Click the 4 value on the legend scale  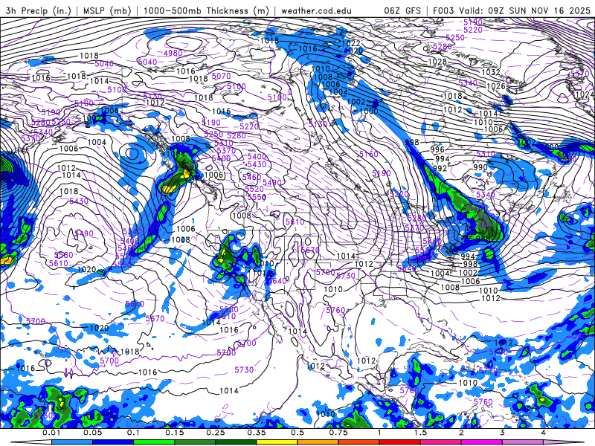click(544, 433)
